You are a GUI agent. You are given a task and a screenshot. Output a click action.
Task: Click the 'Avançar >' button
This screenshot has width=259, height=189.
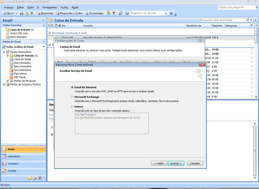176,163
